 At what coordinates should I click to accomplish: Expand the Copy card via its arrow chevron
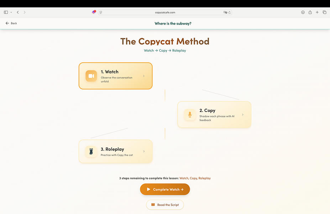pyautogui.click(x=243, y=114)
